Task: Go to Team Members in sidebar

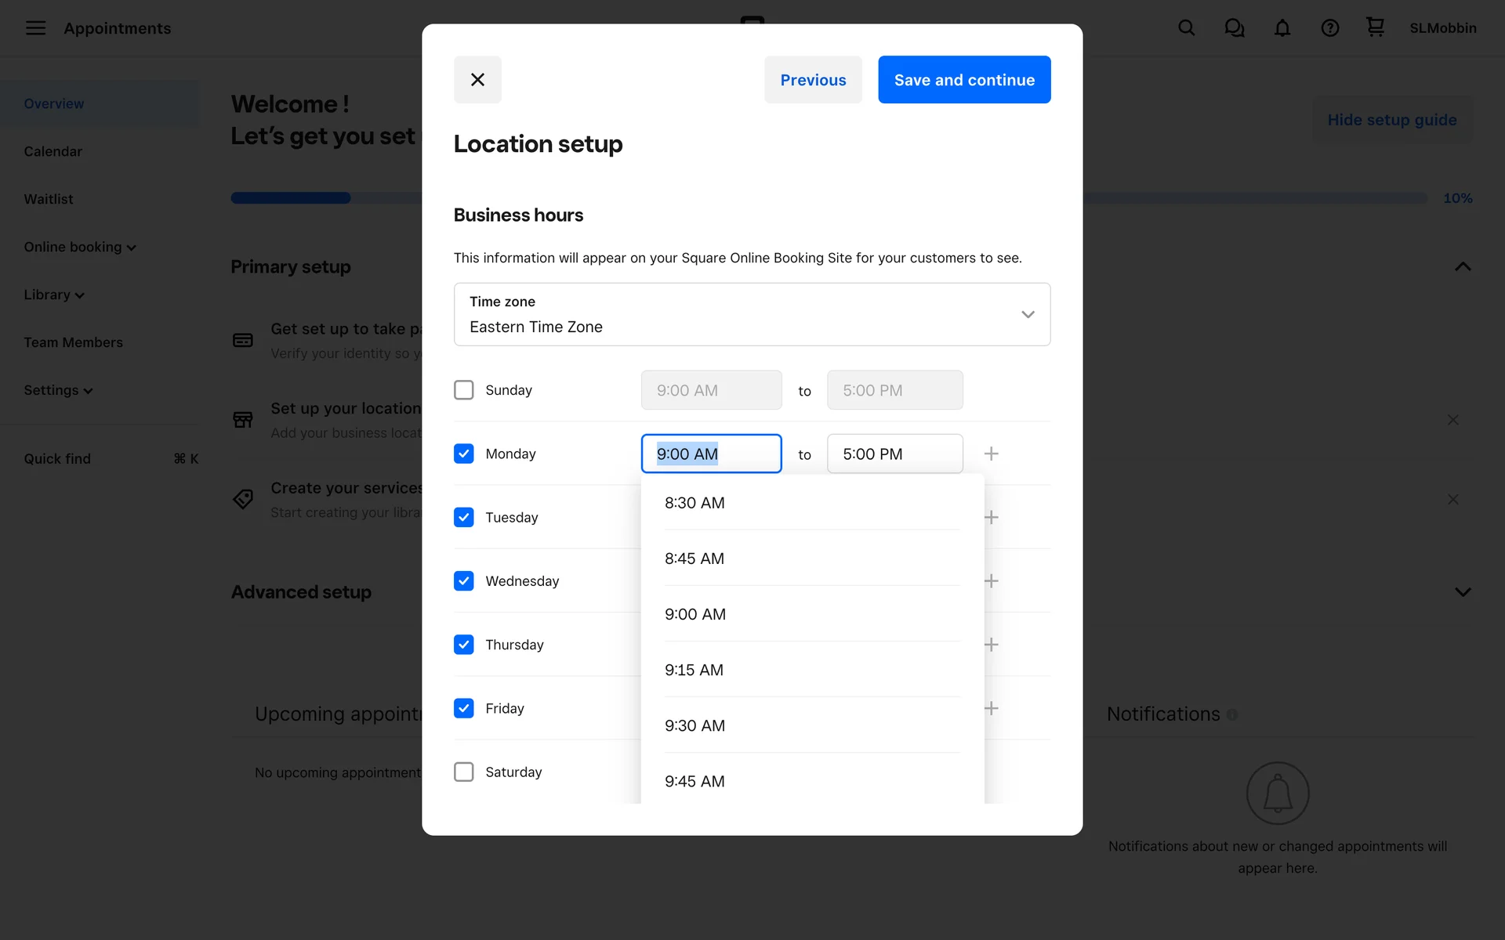Action: [73, 342]
